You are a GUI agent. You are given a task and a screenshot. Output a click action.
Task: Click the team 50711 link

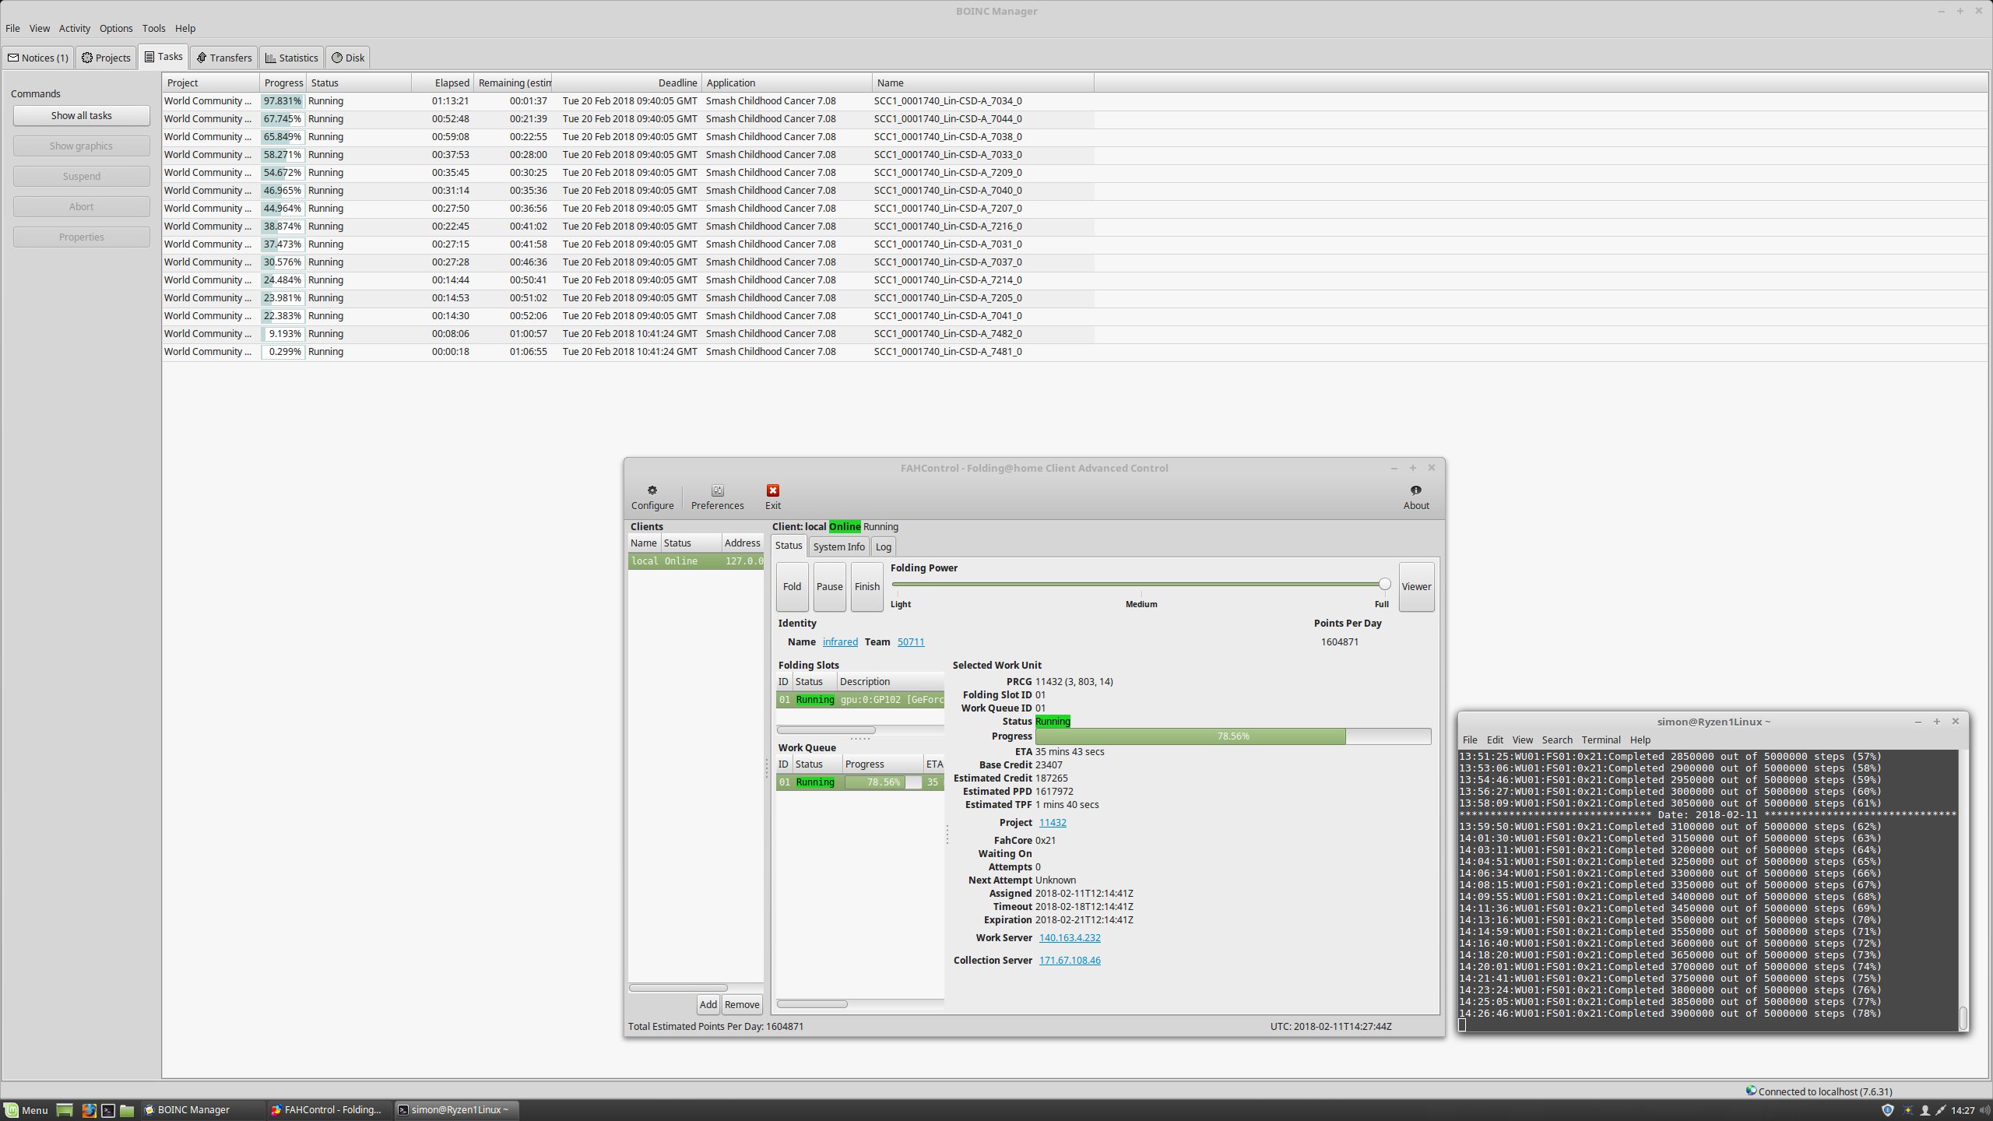pyautogui.click(x=910, y=642)
